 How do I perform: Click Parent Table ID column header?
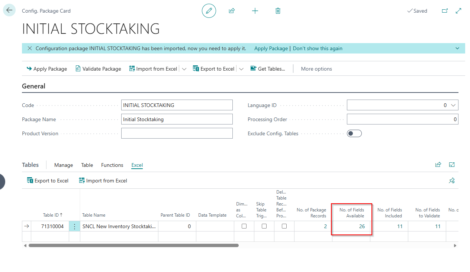175,215
